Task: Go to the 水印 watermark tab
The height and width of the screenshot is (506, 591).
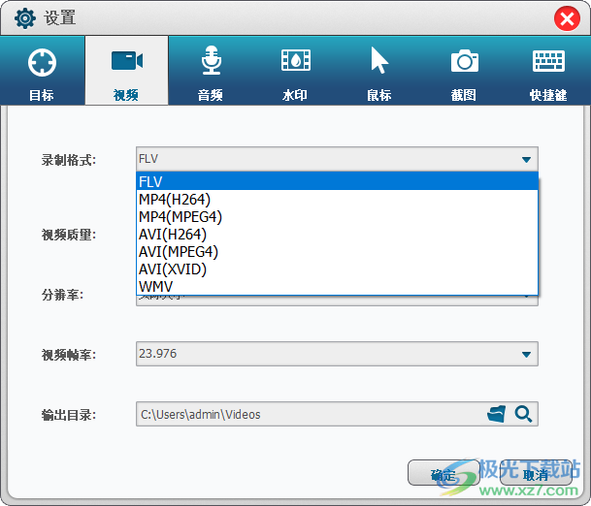Action: [x=295, y=71]
